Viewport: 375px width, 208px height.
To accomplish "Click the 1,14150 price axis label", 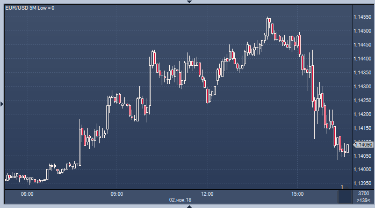I will tap(363, 128).
